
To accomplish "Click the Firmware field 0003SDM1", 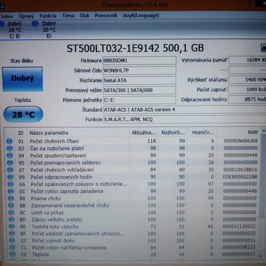I will (139, 60).
